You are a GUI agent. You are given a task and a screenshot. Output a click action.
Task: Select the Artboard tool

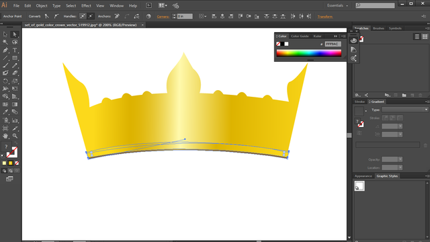5,128
